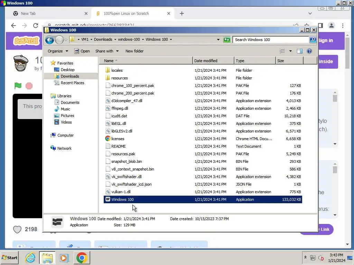The width and height of the screenshot is (354, 265).
Task: Click the red stop icon in Scratch
Action: [x=29, y=86]
